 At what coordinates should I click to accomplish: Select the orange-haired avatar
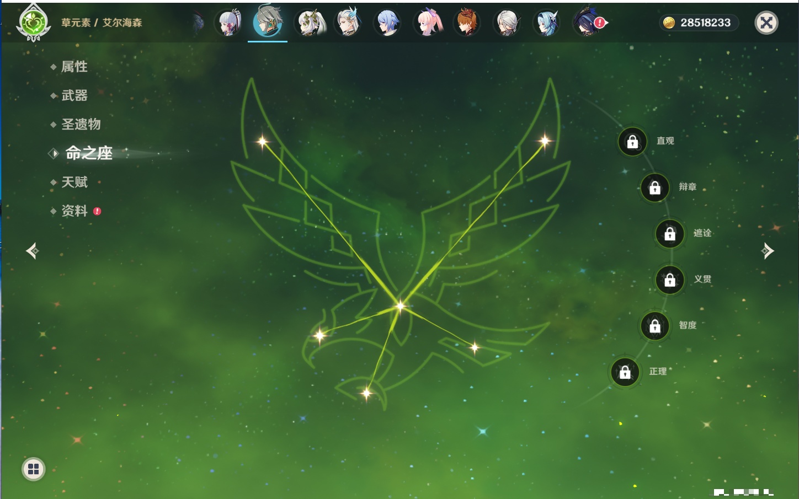point(467,23)
